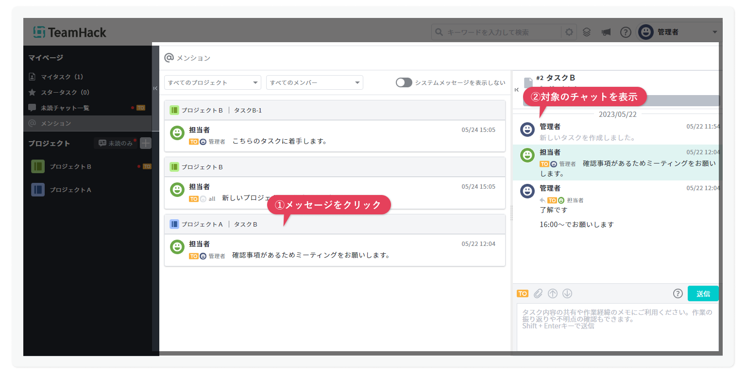Open 未読チャット一覧 in the sidebar
This screenshot has height=374, width=746.
pyautogui.click(x=65, y=108)
